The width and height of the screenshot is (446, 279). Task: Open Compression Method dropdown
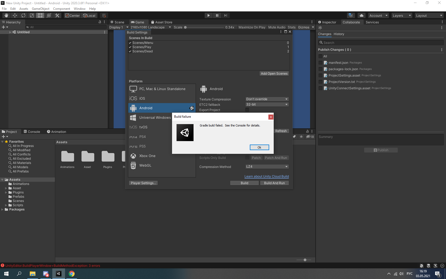tap(267, 167)
